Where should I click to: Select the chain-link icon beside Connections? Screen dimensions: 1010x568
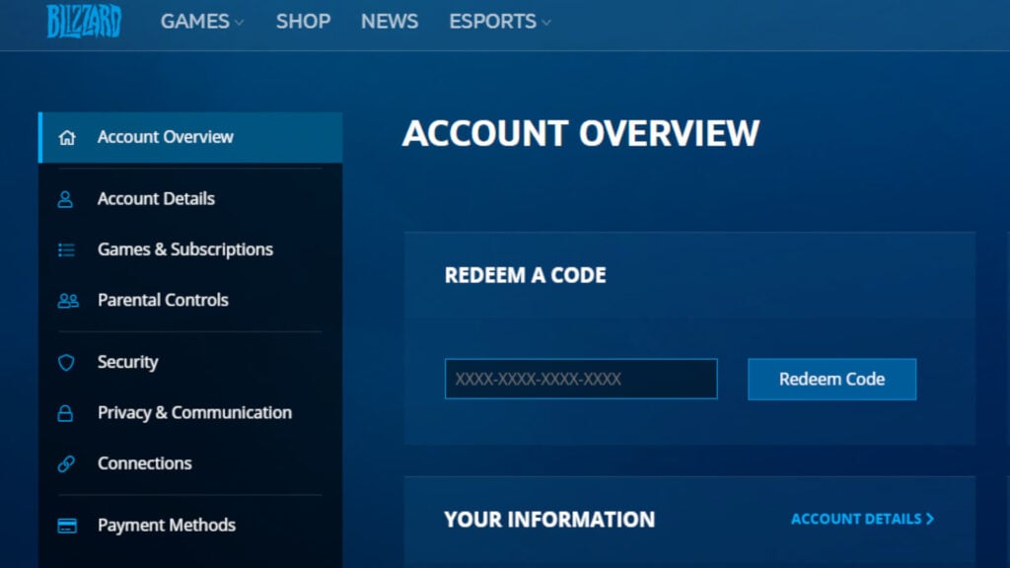tap(67, 462)
